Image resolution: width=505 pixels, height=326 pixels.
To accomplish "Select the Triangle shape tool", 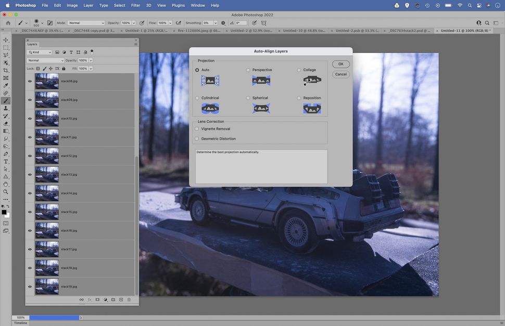I will coord(6,176).
